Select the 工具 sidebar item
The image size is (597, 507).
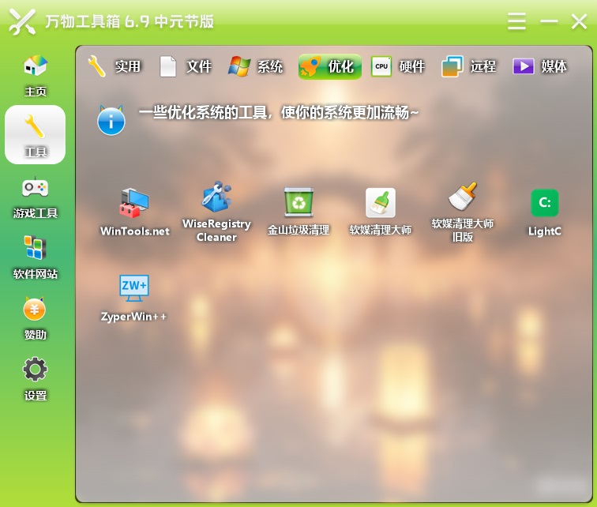tap(35, 135)
